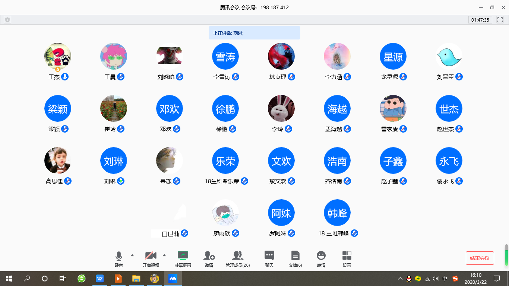Open the 邀请 invite button
The width and height of the screenshot is (509, 286).
point(209,259)
